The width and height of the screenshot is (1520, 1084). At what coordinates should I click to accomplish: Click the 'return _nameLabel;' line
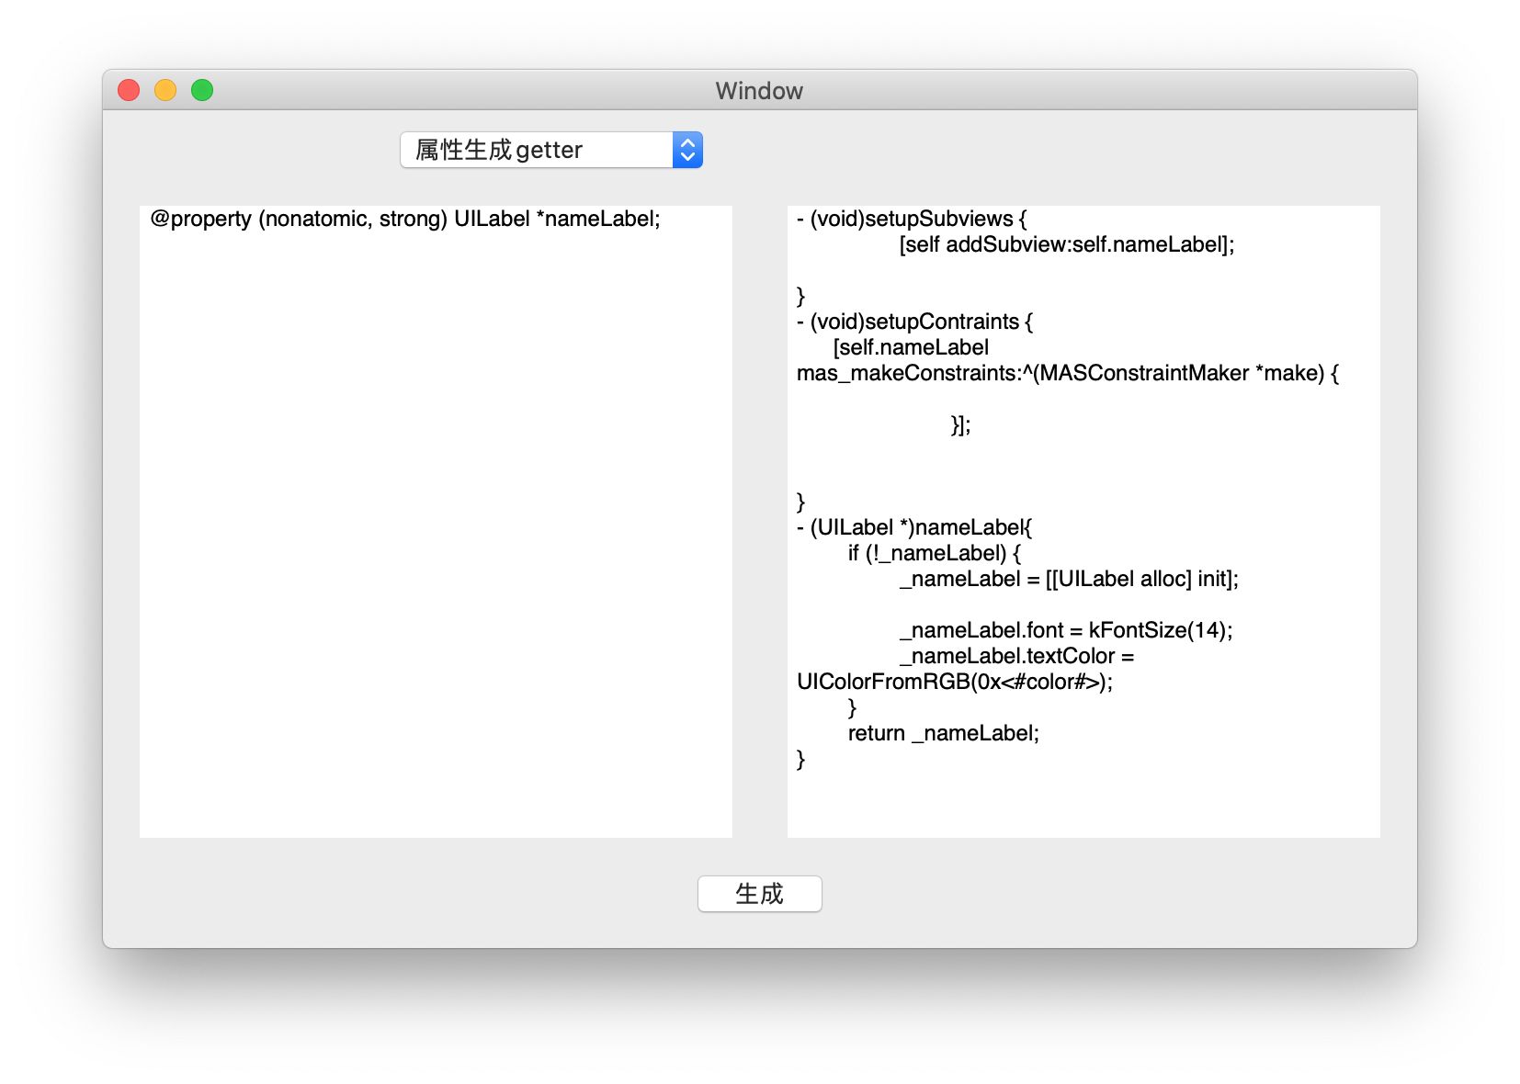(944, 733)
